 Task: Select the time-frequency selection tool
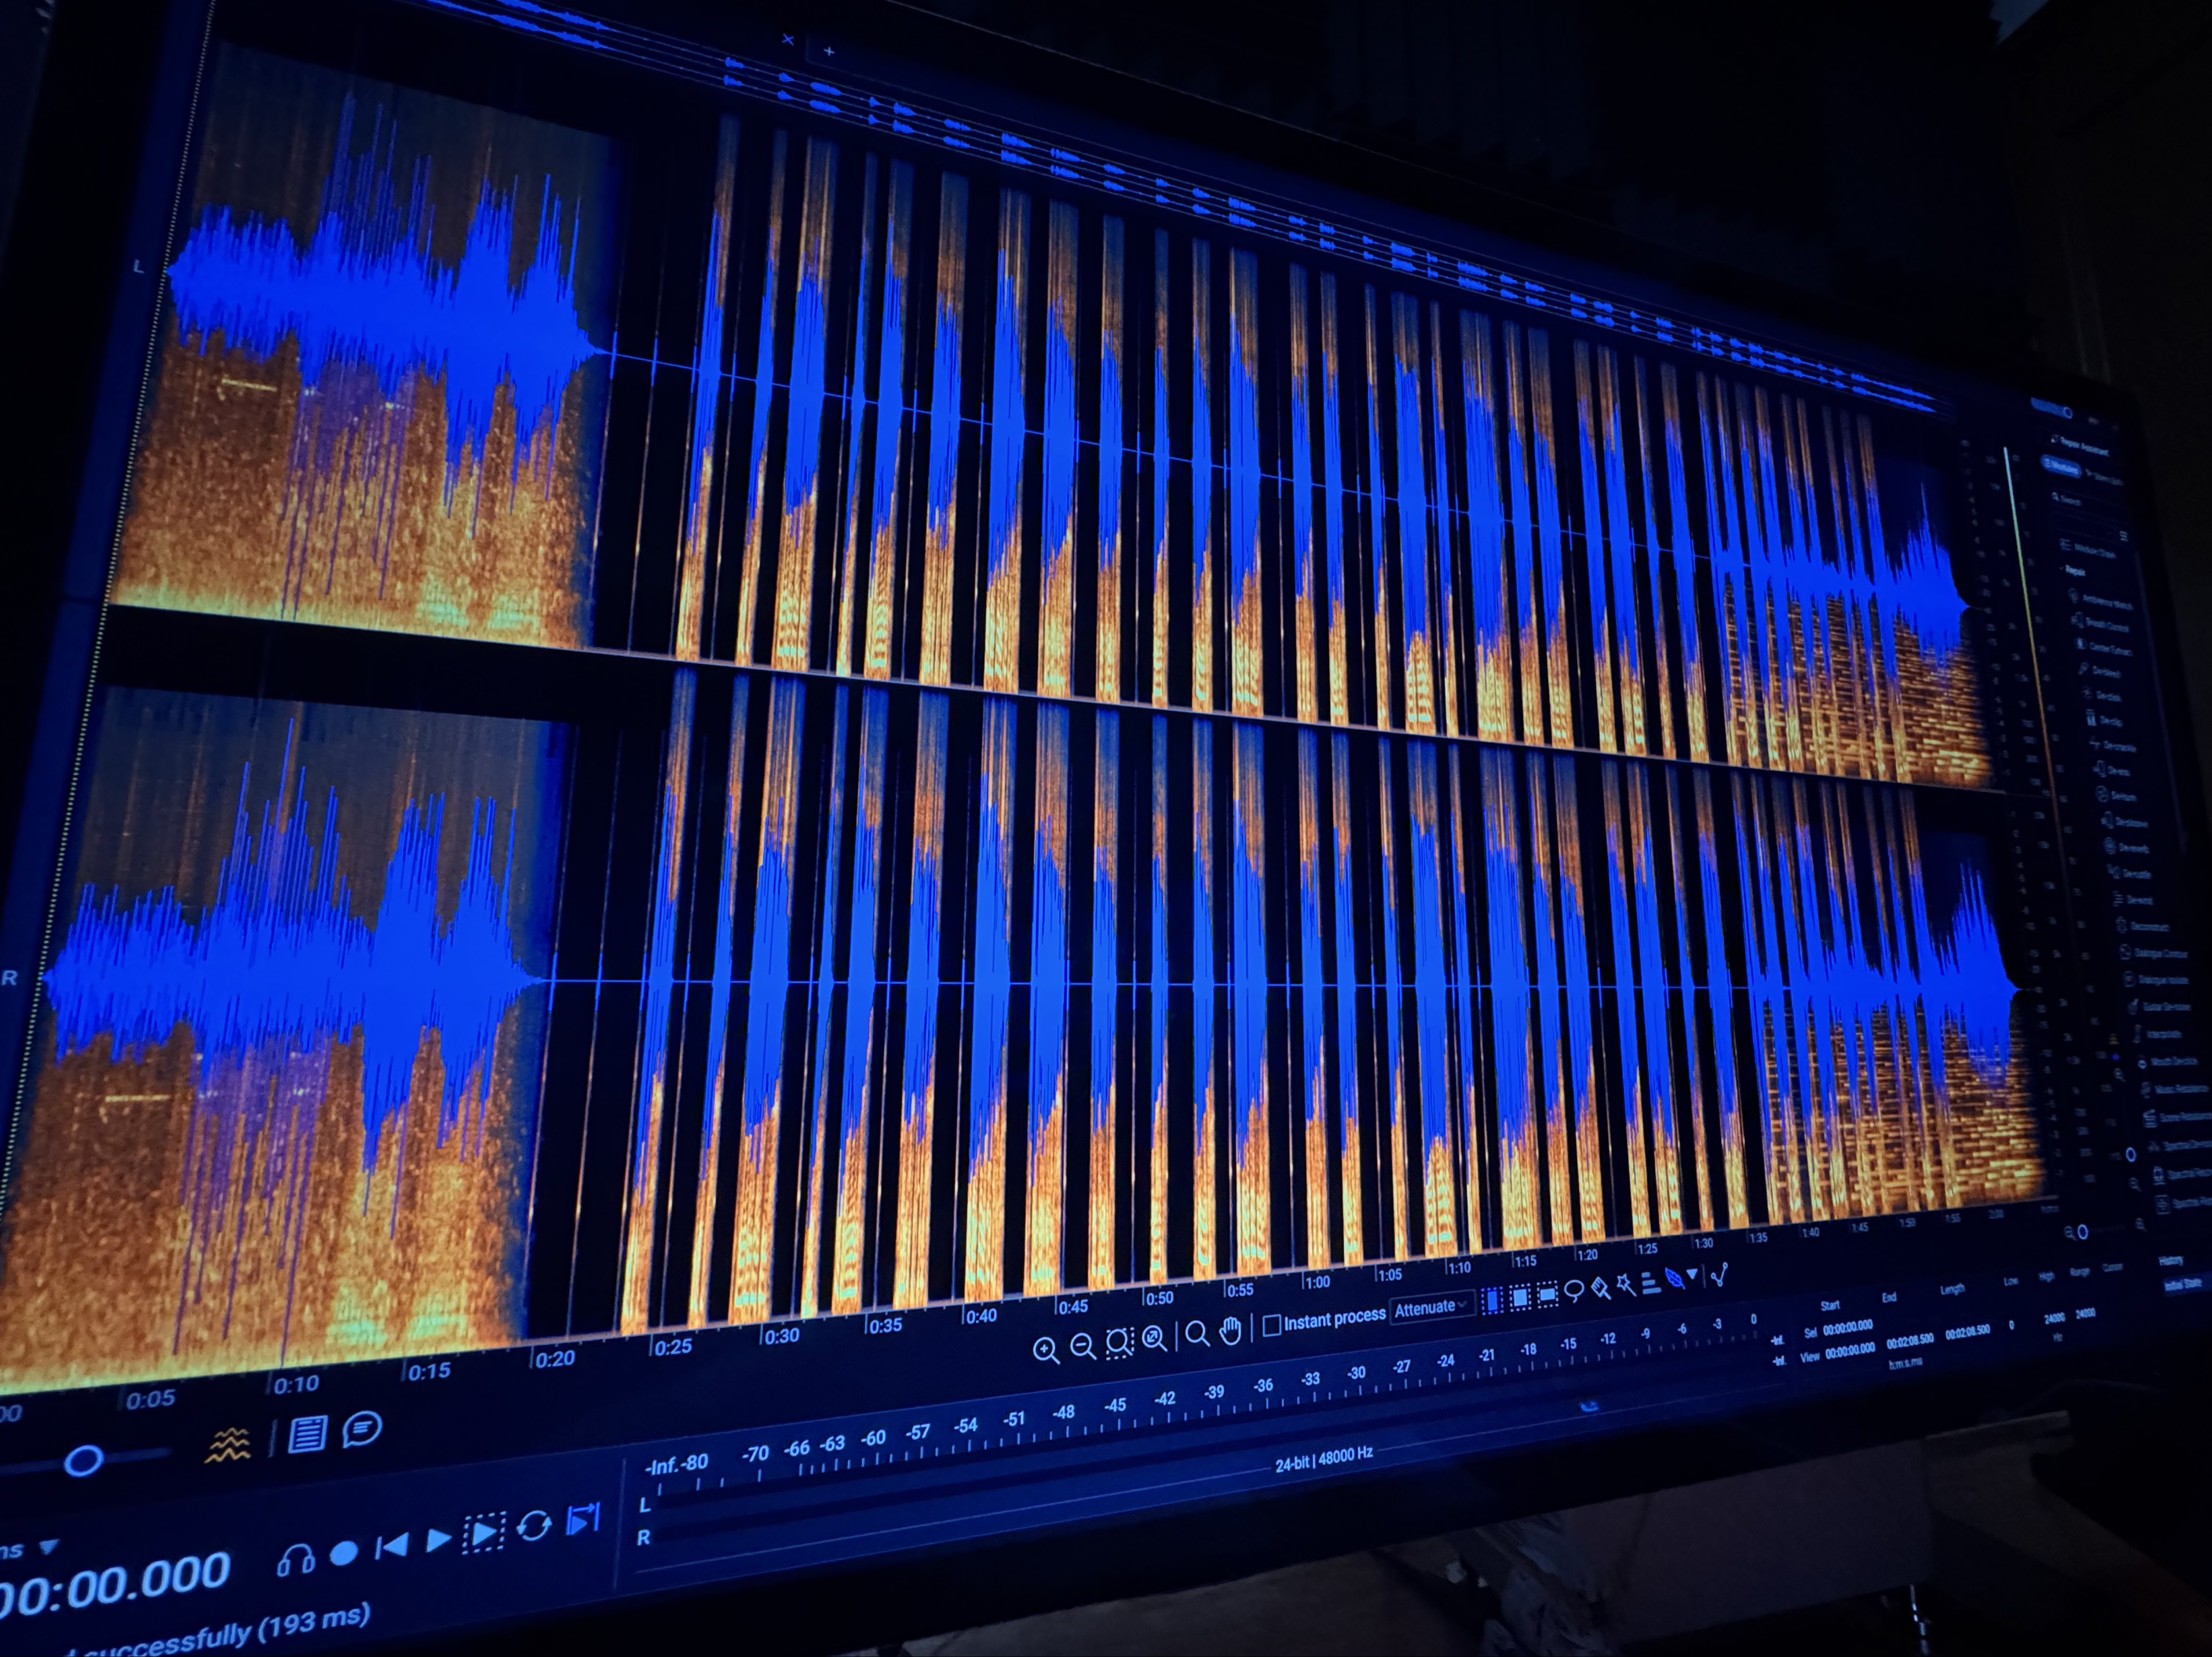(1519, 1297)
